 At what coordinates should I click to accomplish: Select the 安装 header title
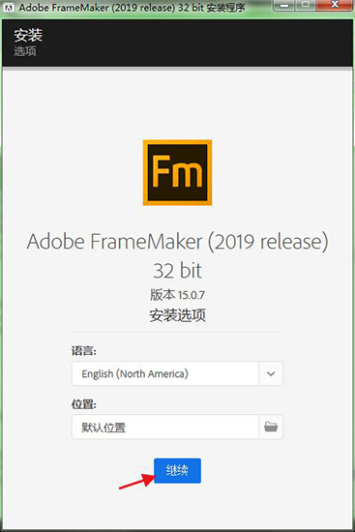(28, 35)
